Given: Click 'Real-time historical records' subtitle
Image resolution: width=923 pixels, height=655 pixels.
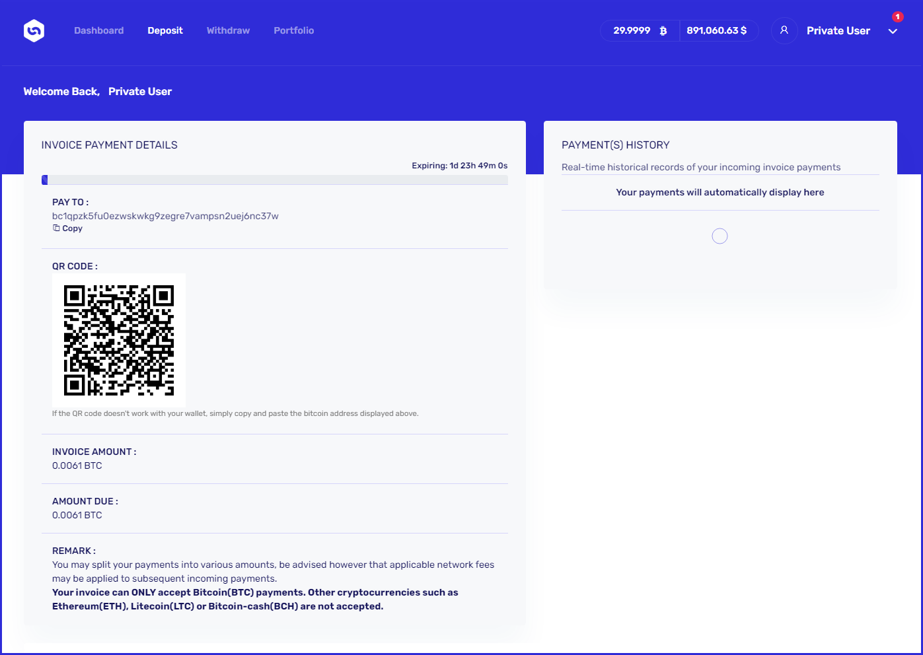Looking at the screenshot, I should (701, 167).
